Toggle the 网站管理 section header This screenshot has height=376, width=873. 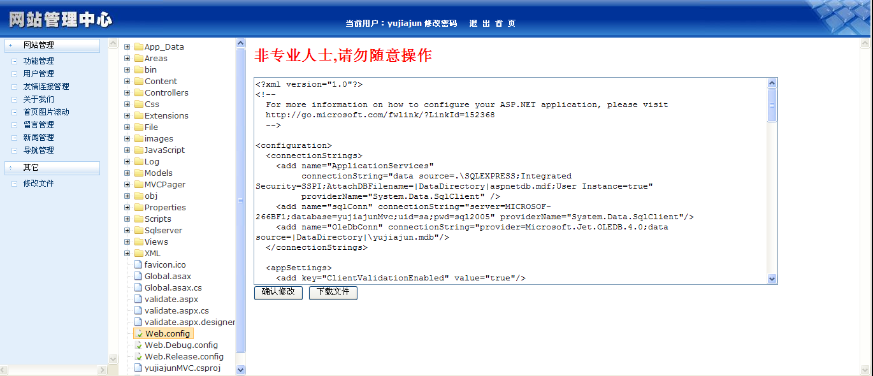(52, 45)
